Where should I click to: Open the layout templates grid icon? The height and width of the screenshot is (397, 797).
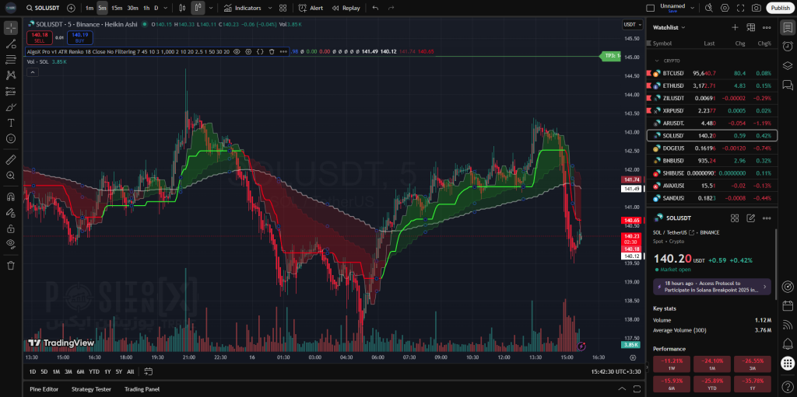283,8
